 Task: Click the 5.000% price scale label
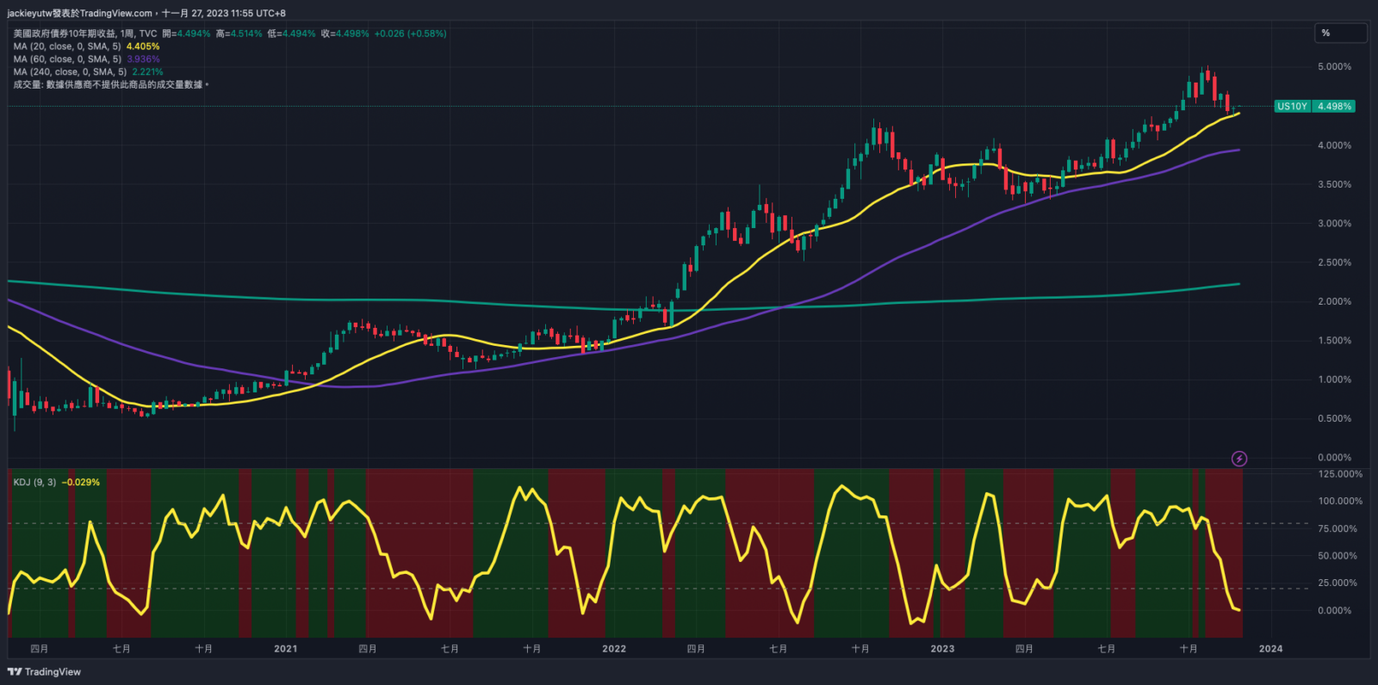1334,67
